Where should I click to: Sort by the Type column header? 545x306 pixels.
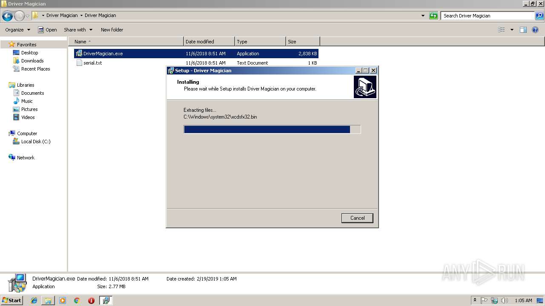[x=260, y=42]
